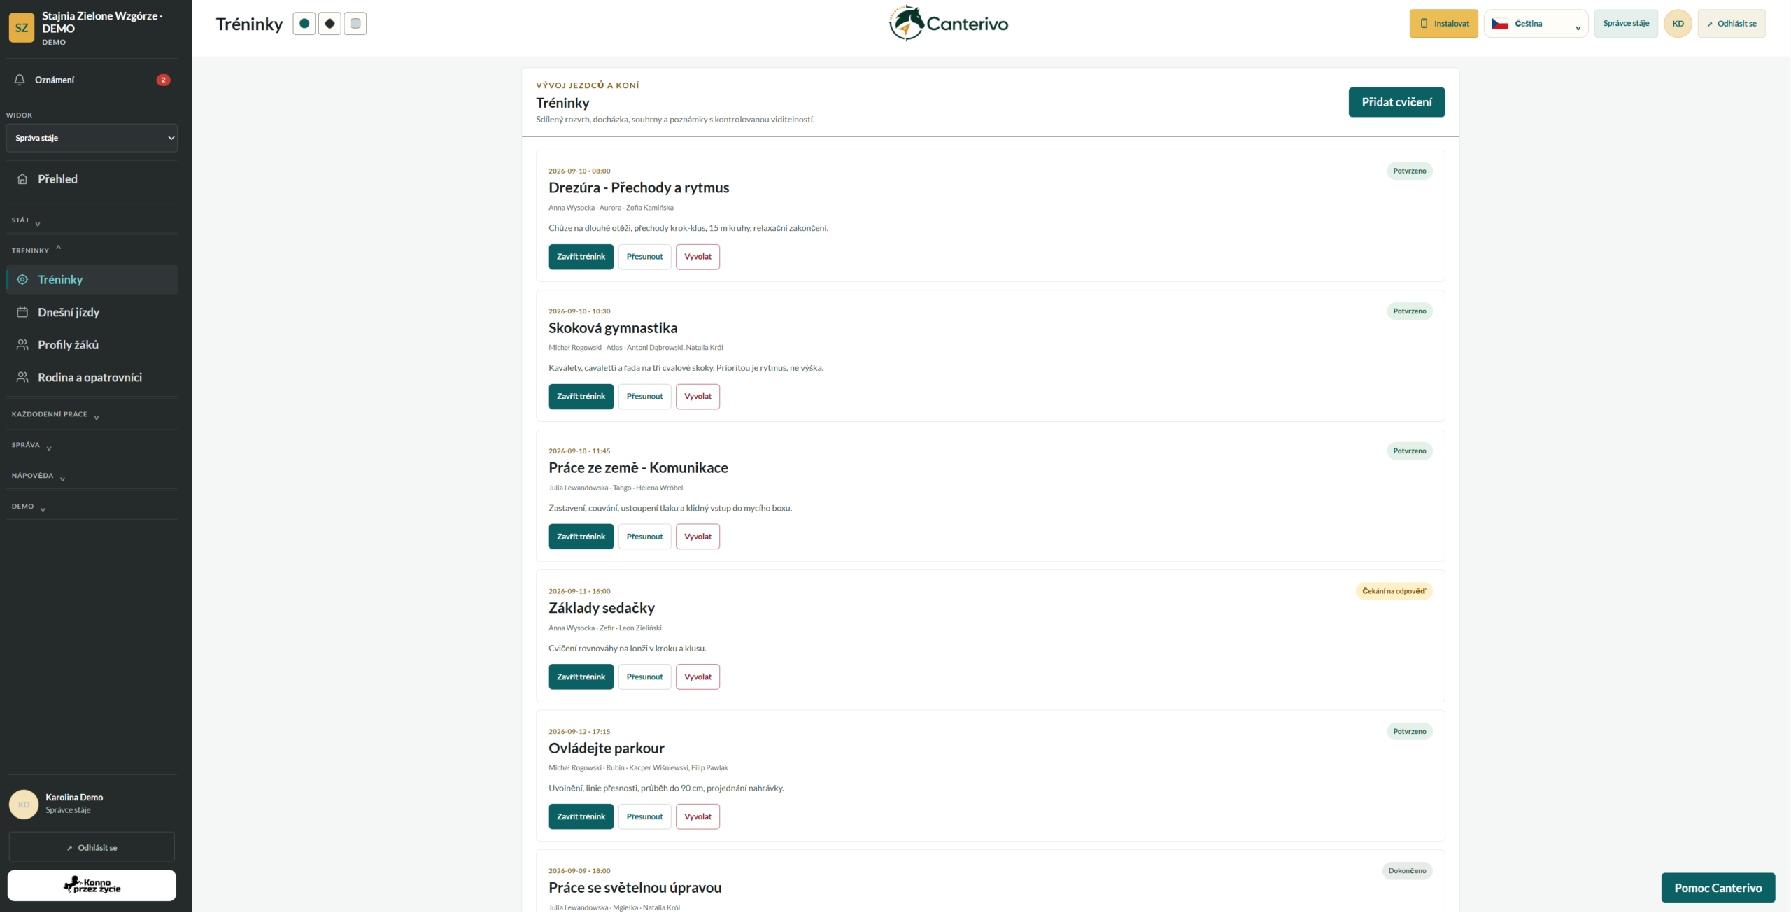Open the Čeština language dropdown
This screenshot has width=1791, height=920.
[x=1536, y=24]
